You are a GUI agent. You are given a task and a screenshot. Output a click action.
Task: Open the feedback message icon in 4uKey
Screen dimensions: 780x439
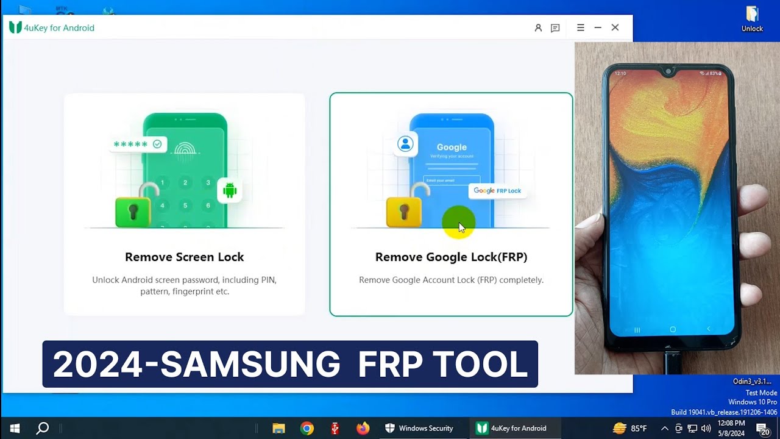(x=555, y=28)
